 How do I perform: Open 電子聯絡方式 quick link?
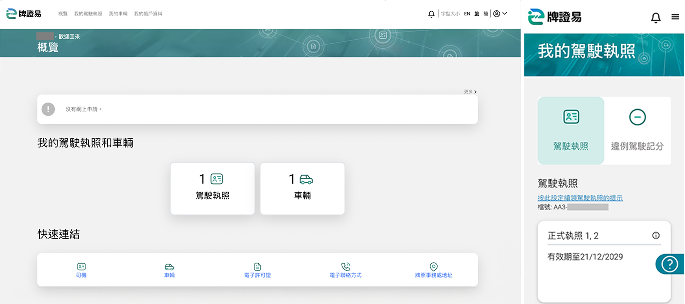[x=346, y=270]
